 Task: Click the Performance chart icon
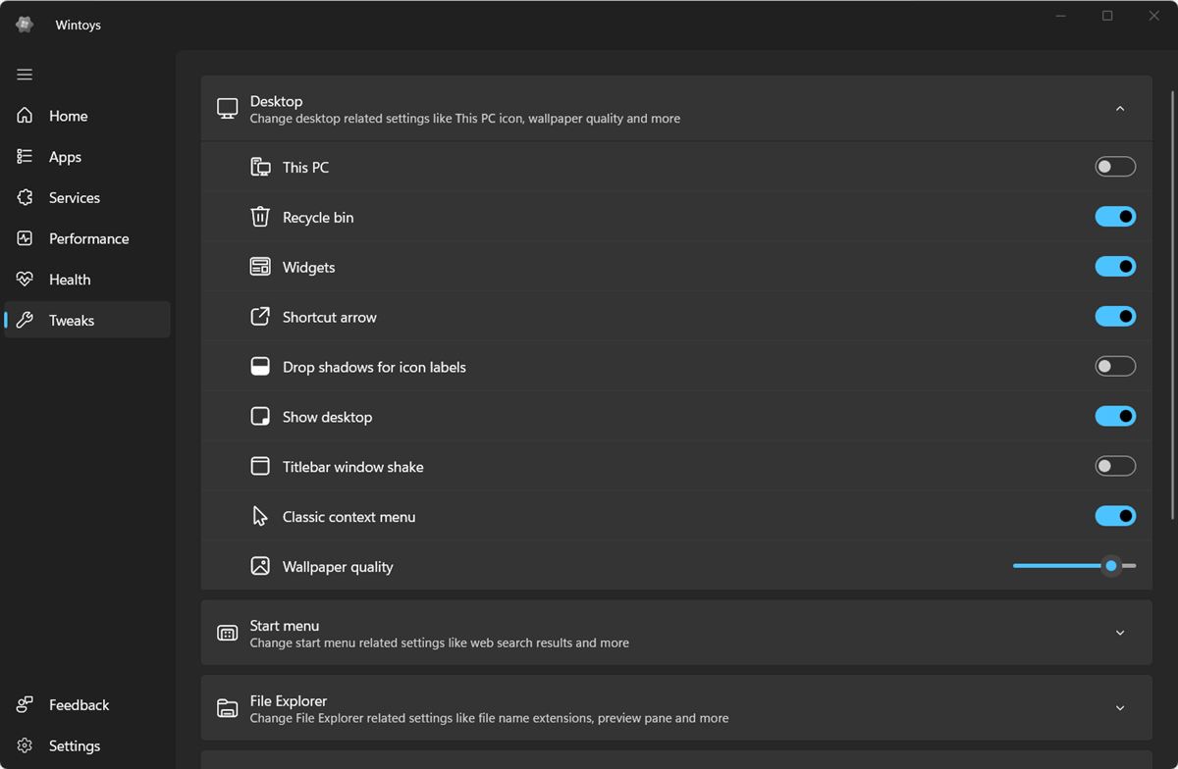(26, 238)
